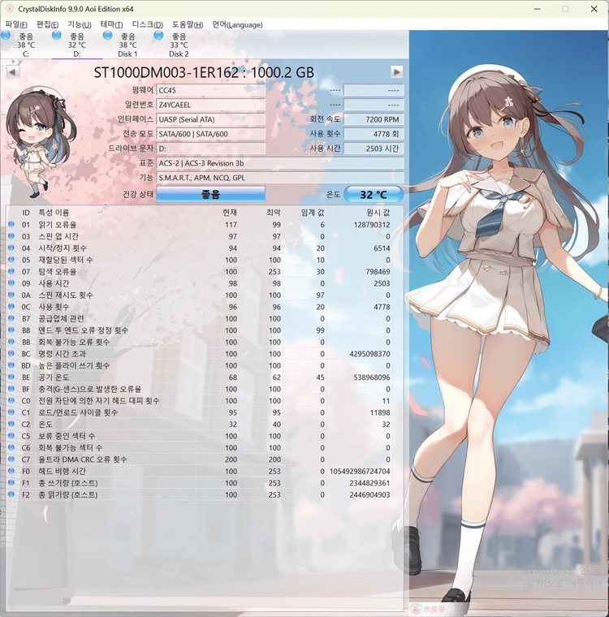The height and width of the screenshot is (617, 609).
Task: Click raw value 4295098370
Action: click(x=369, y=354)
